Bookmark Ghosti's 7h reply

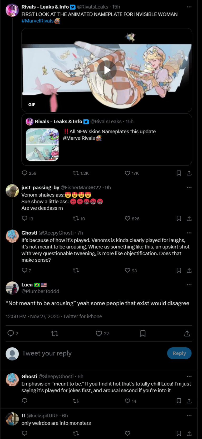(x=179, y=270)
